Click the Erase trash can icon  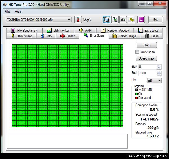(147, 36)
